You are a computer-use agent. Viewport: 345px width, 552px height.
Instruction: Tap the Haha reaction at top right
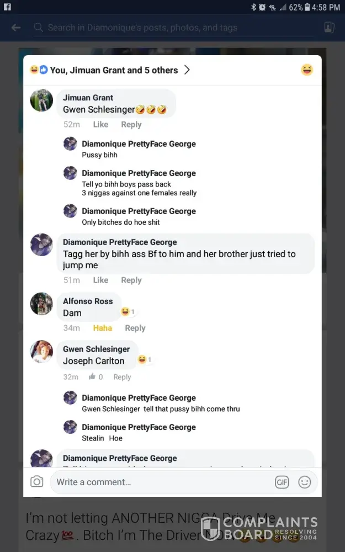307,70
